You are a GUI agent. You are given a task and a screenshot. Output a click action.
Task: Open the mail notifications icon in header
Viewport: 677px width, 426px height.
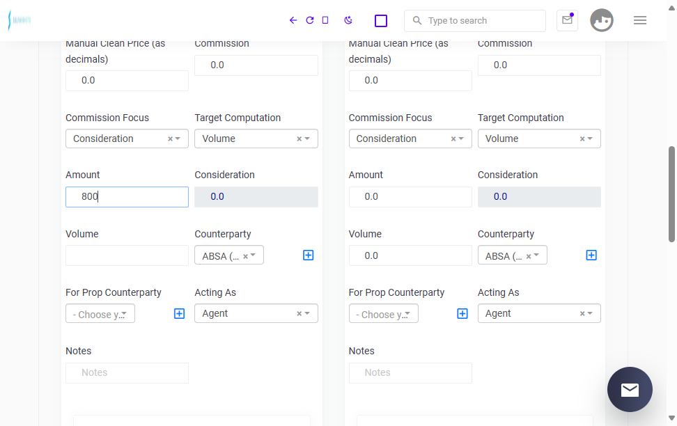coord(567,20)
